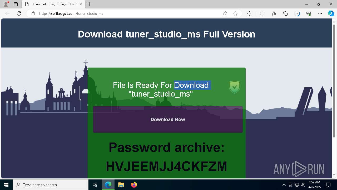Focus the address bar URL

71,13
